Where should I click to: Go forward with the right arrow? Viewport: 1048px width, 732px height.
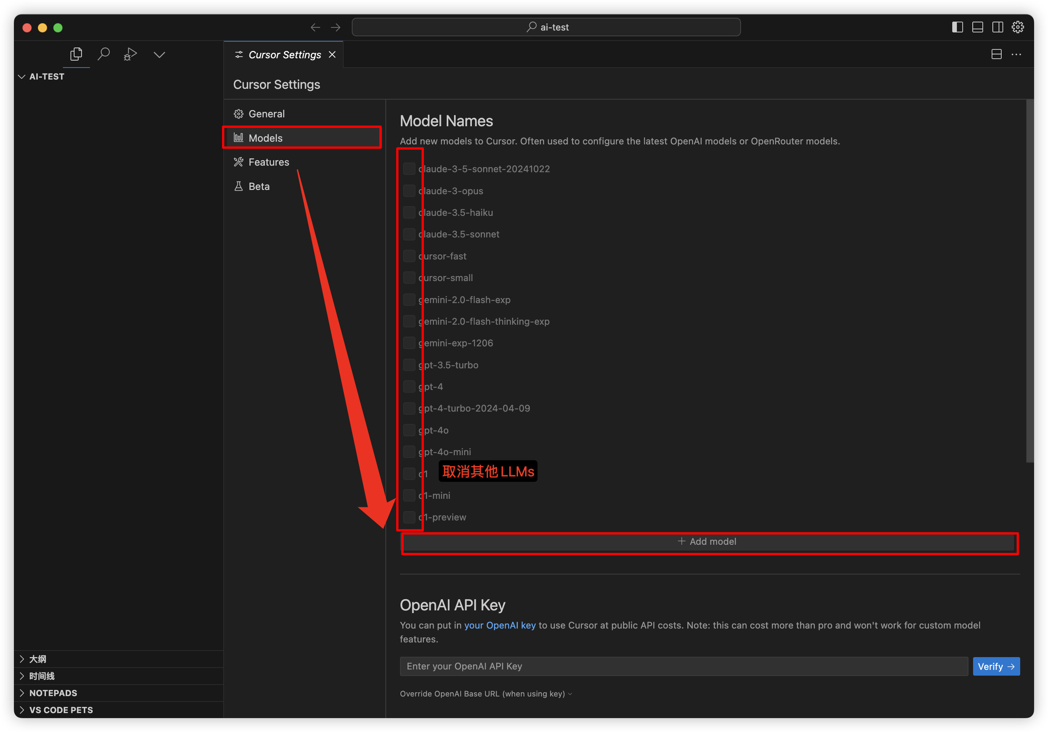click(x=336, y=27)
